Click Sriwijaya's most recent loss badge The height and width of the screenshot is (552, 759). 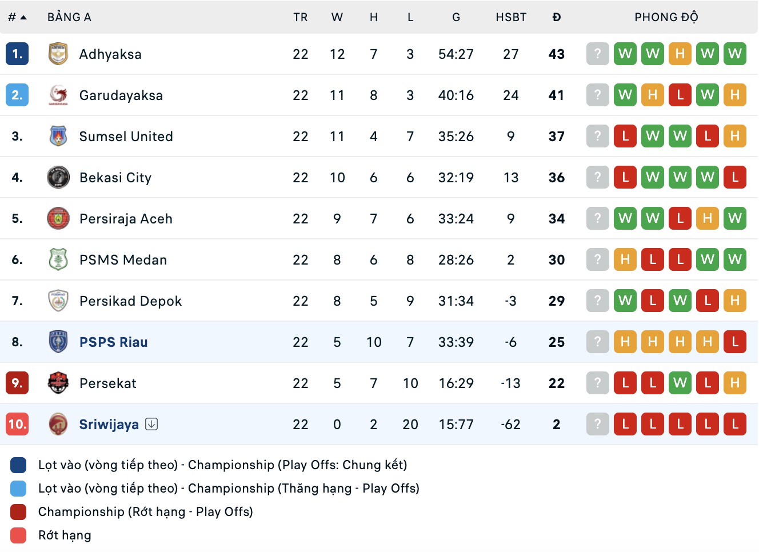(x=625, y=424)
